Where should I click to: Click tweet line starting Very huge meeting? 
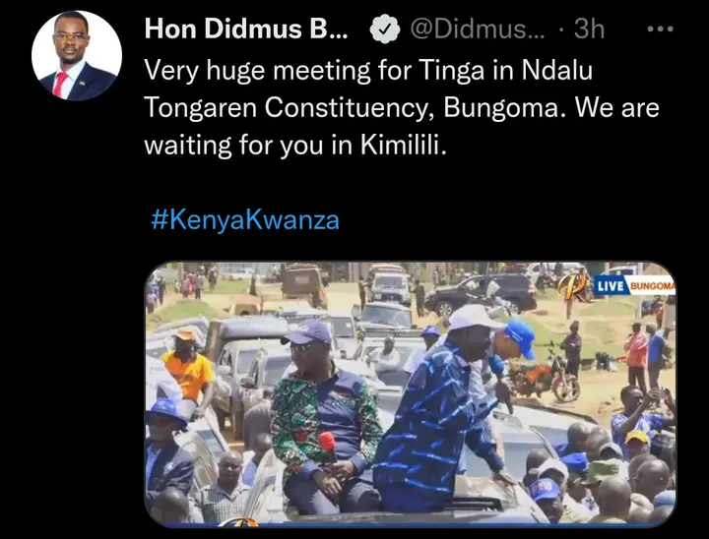368,71
